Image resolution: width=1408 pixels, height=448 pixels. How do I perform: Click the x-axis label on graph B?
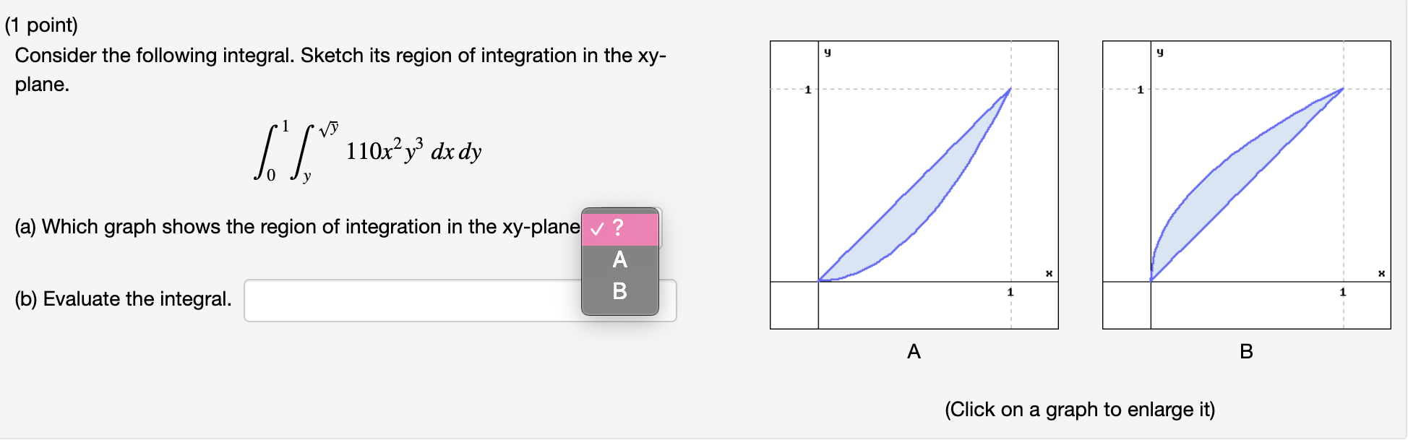(x=1383, y=273)
